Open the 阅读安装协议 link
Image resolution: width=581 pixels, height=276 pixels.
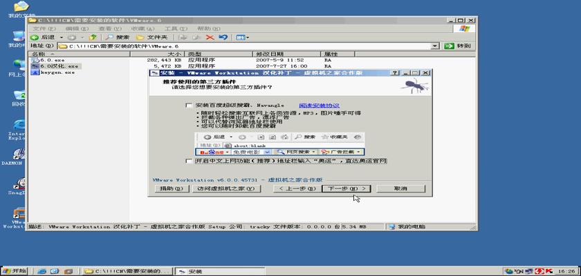tap(319, 106)
